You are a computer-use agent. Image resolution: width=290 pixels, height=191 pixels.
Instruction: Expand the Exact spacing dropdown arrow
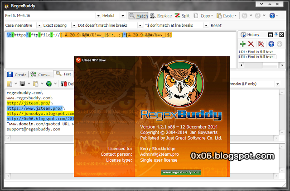coord(74,25)
